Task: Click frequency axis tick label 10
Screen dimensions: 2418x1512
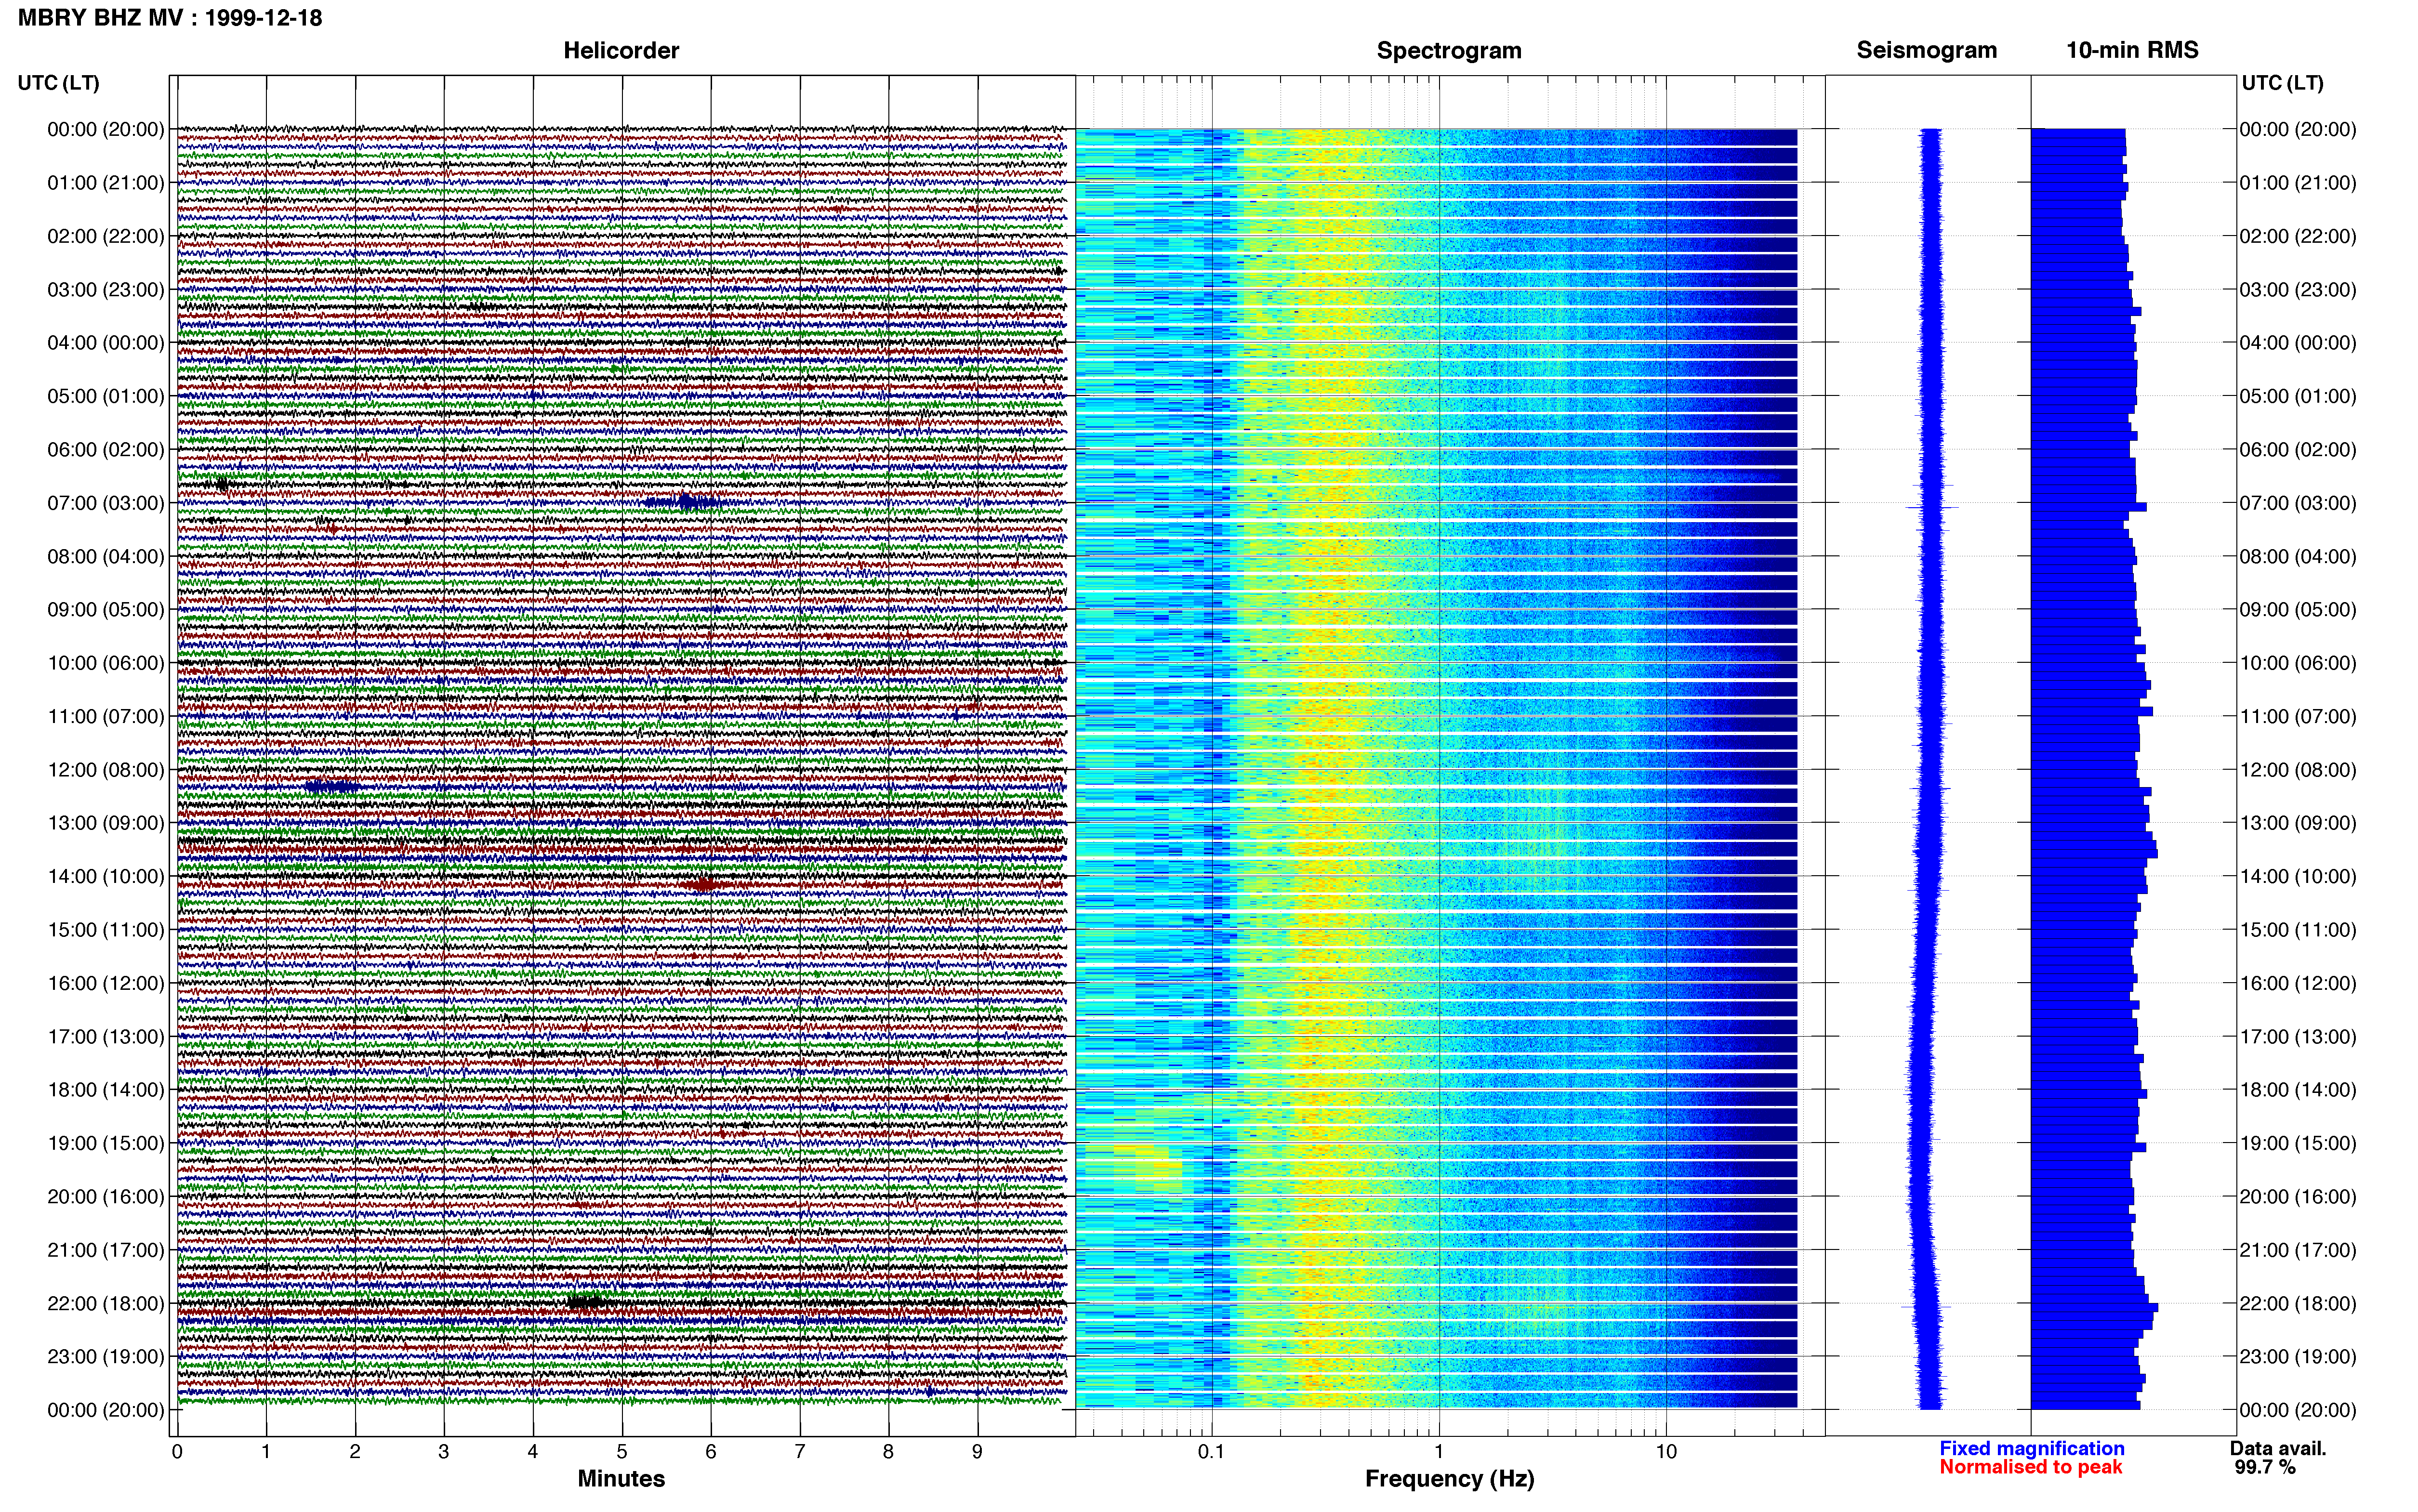Action: 1666,1452
